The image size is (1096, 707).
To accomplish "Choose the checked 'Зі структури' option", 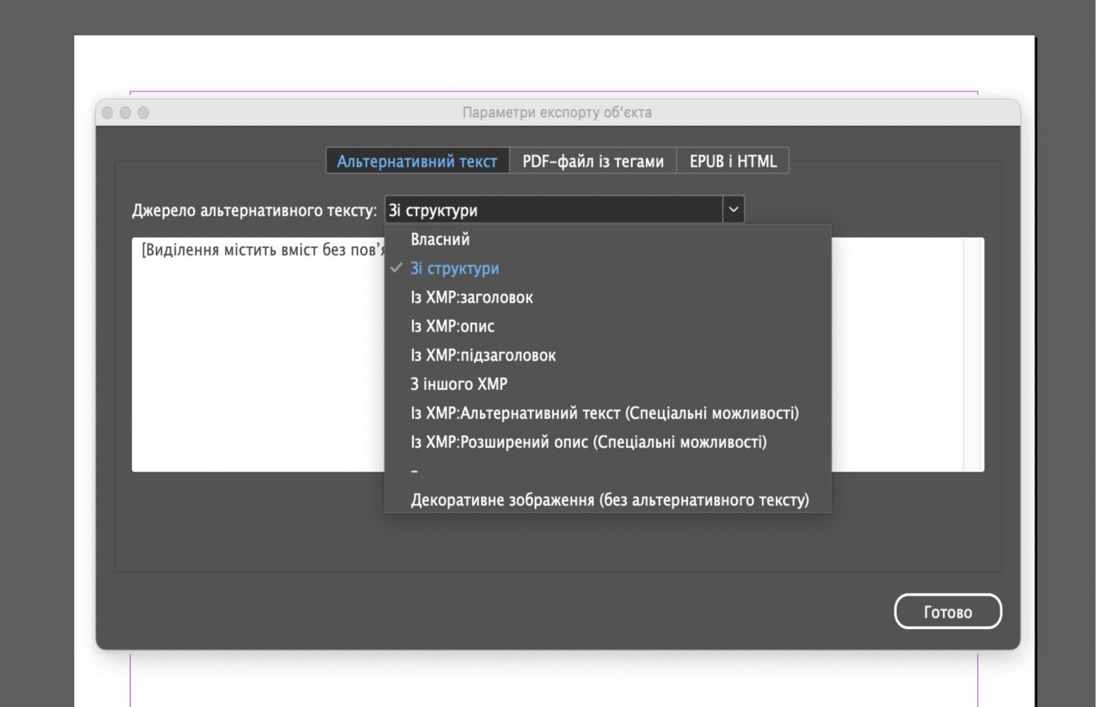I will click(x=454, y=268).
